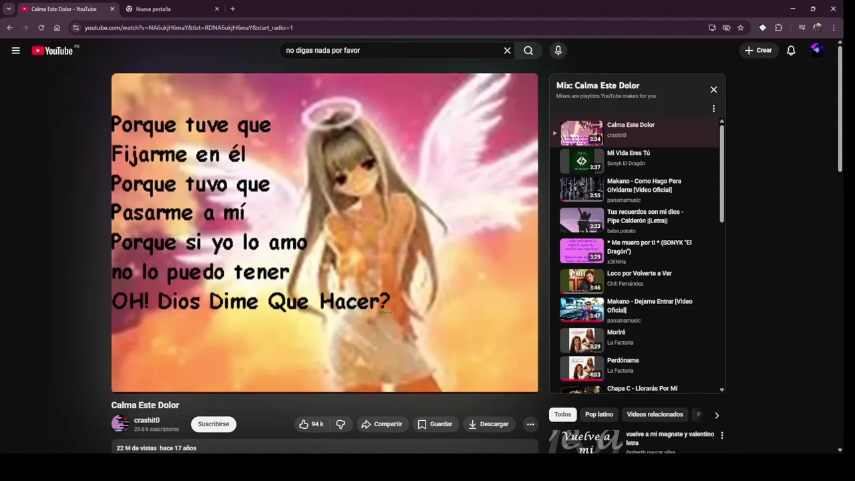Viewport: 855px width, 481px height.
Task: Open media controls music-note icon
Action: pyautogui.click(x=802, y=27)
